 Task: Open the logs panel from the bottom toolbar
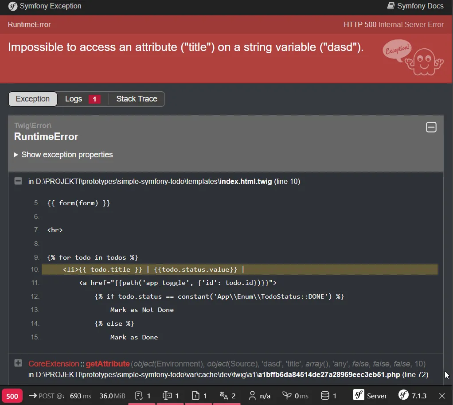tap(199, 396)
